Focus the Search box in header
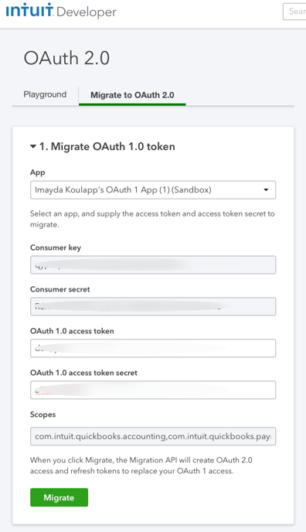 pyautogui.click(x=294, y=12)
